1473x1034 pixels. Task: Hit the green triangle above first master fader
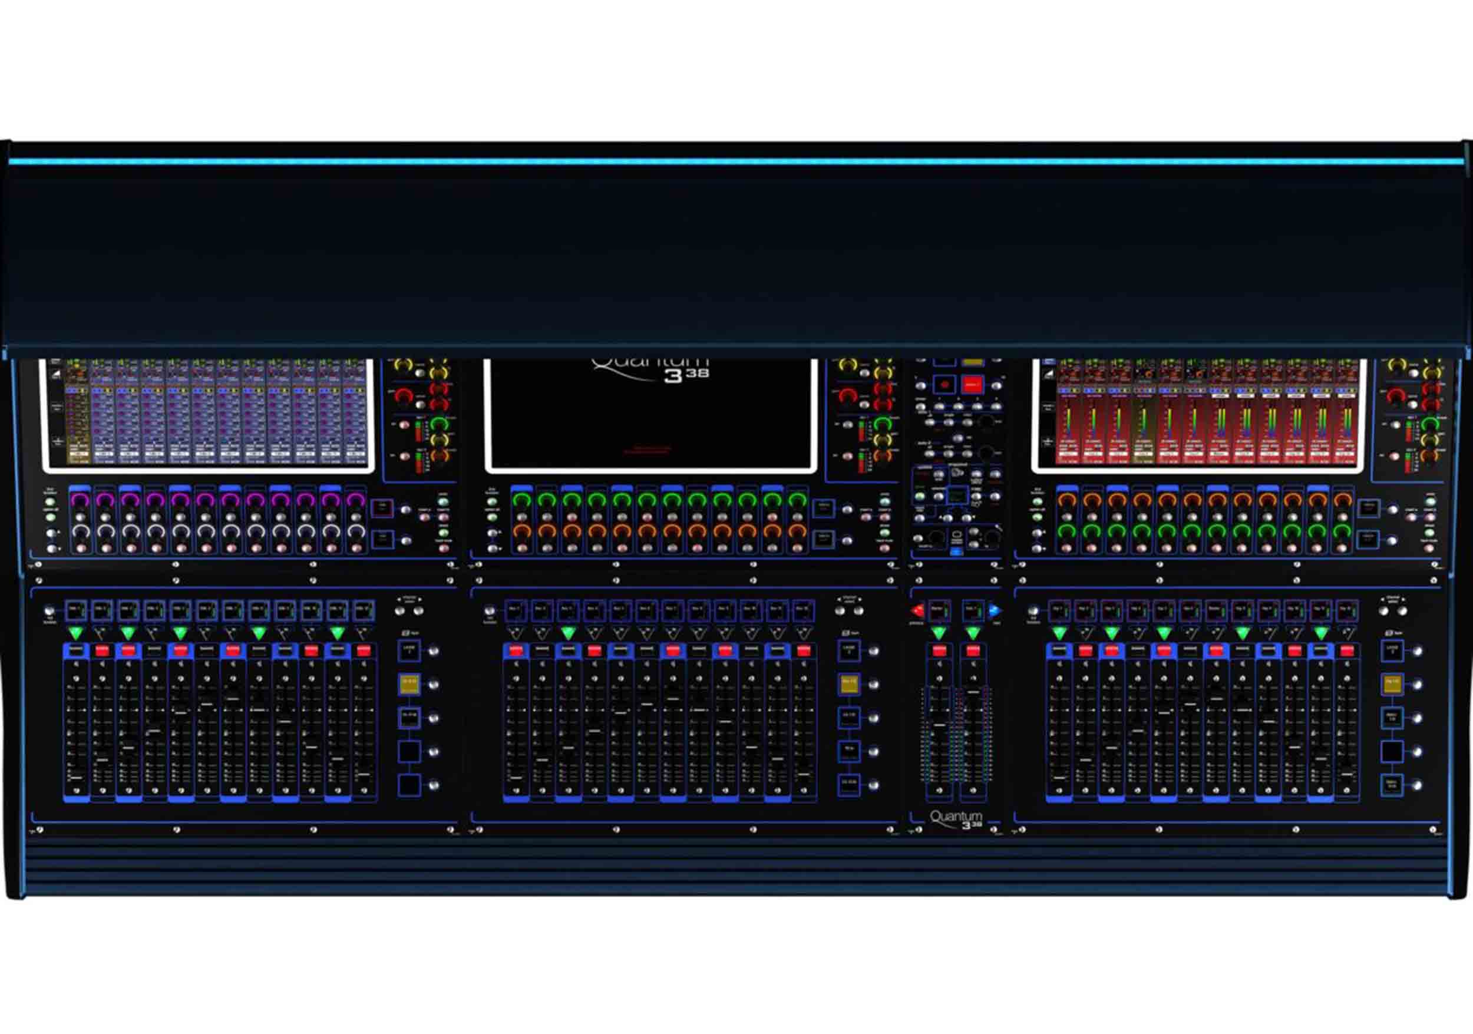(939, 634)
